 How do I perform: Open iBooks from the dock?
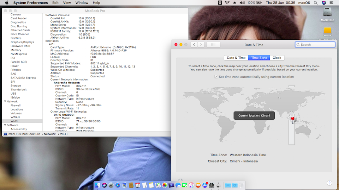pos(198,185)
